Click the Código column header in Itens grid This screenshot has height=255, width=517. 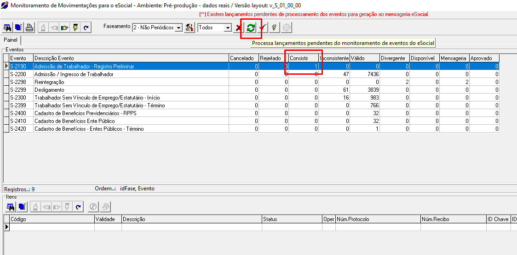coord(52,219)
